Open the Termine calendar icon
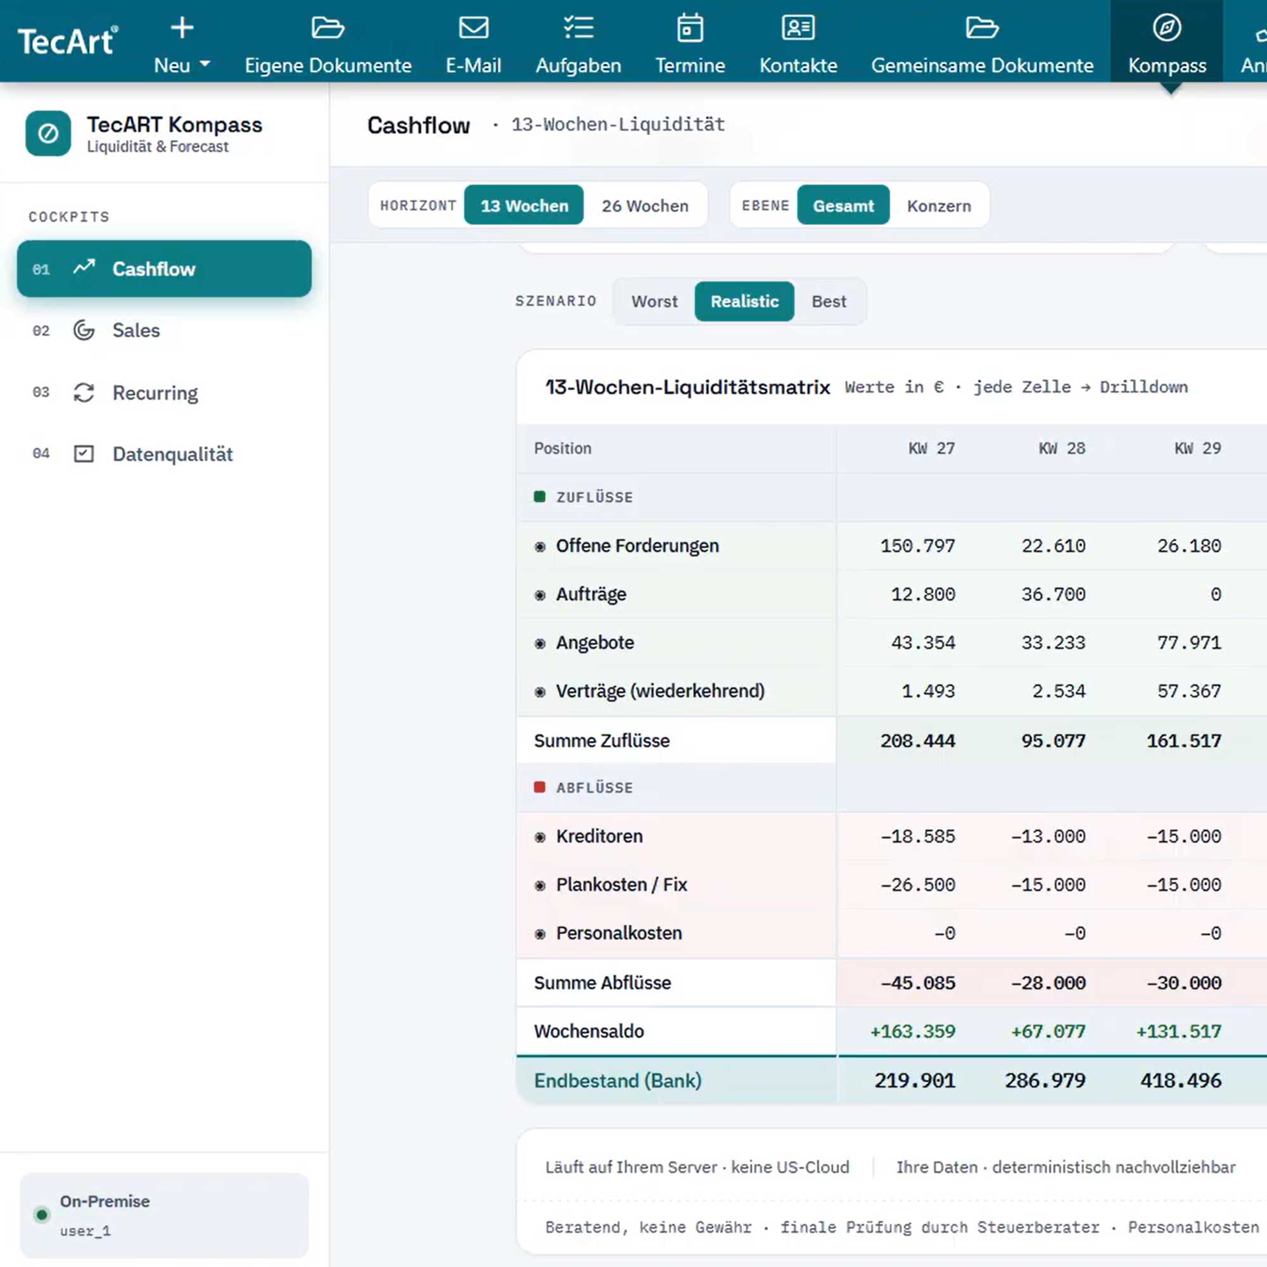This screenshot has width=1267, height=1267. [x=690, y=27]
